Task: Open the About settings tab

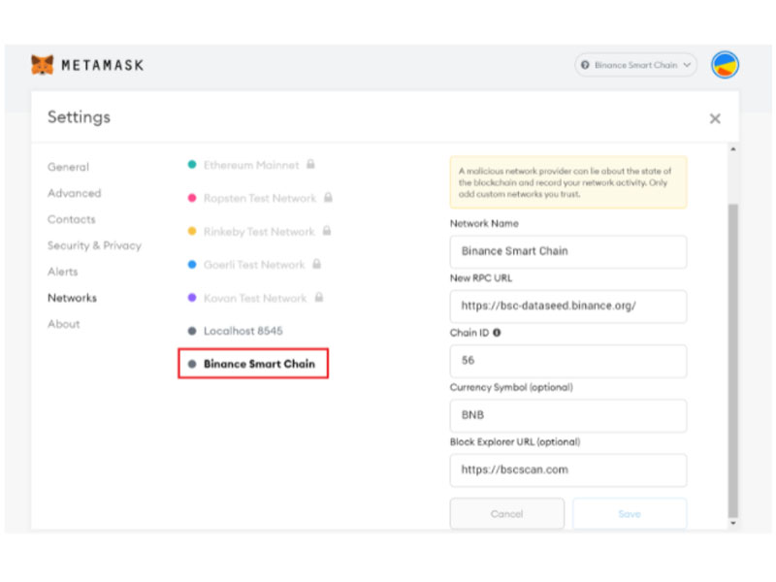Action: [63, 324]
